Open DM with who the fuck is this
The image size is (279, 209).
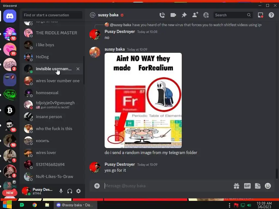pos(53,129)
